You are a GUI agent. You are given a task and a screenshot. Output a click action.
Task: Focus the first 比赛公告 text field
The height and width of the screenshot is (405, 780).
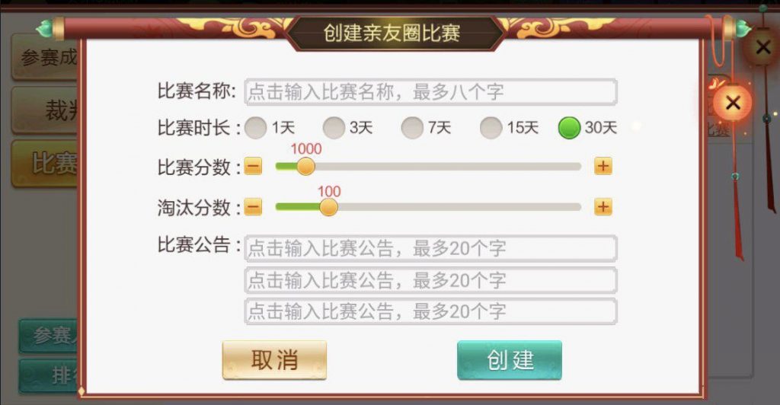(430, 248)
